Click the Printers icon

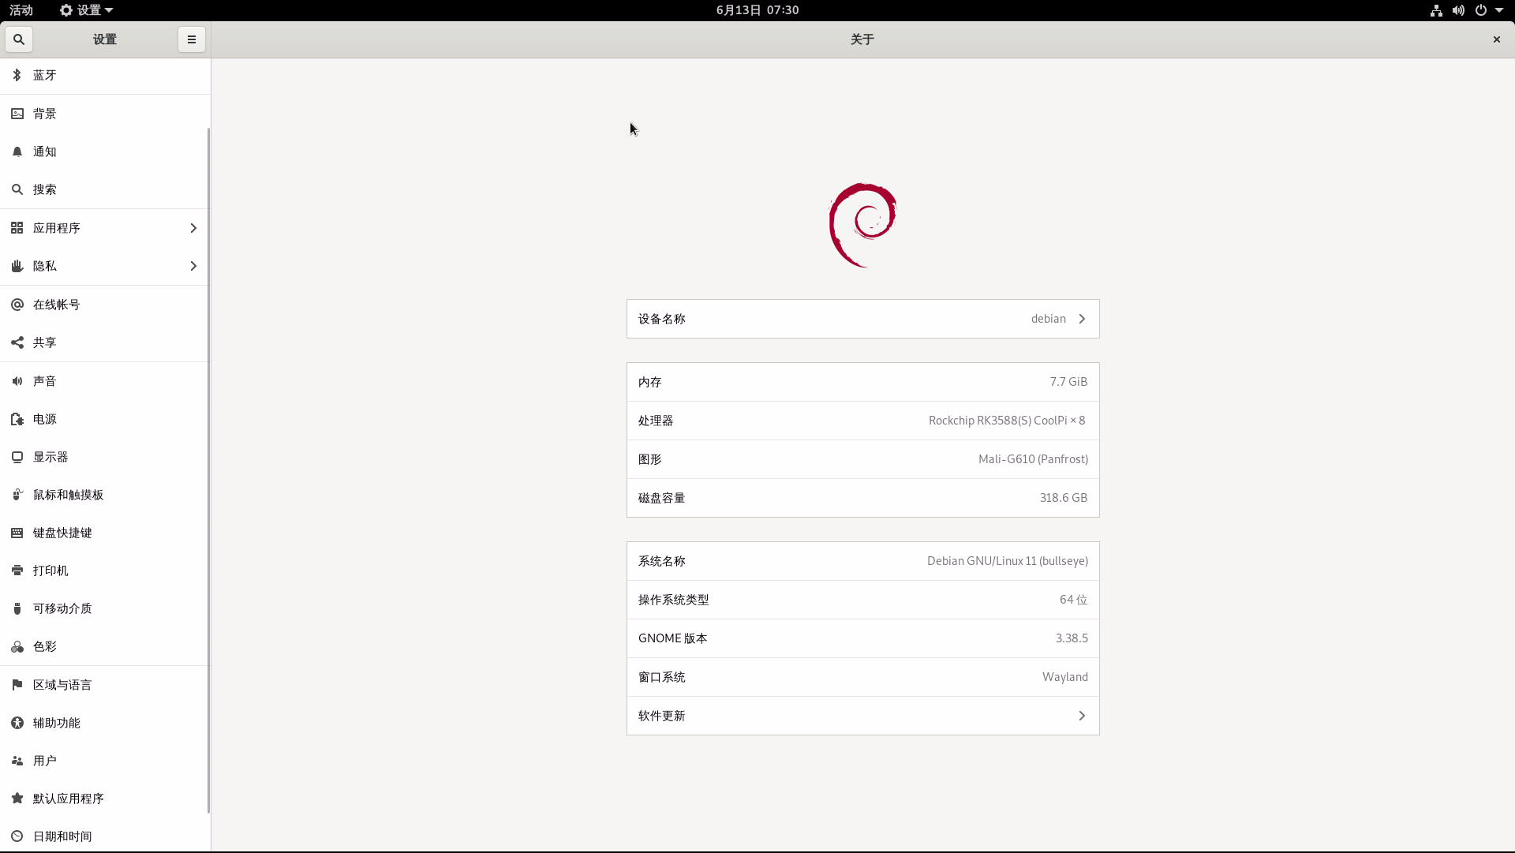(x=17, y=571)
